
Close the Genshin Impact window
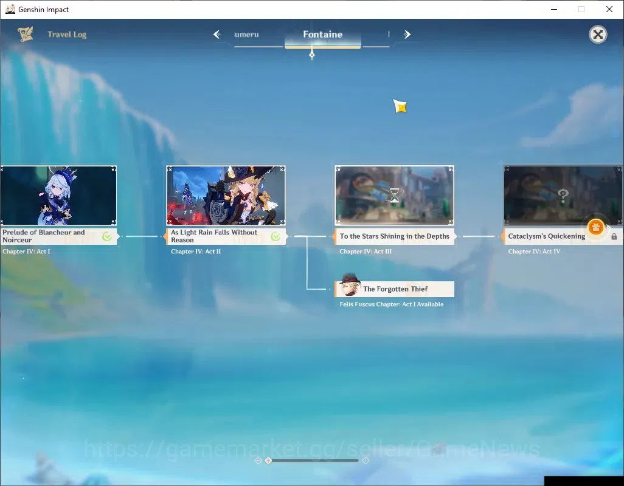pos(609,9)
